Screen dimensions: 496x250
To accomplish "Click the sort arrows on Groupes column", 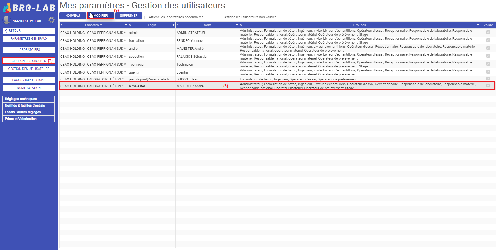I will point(241,25).
